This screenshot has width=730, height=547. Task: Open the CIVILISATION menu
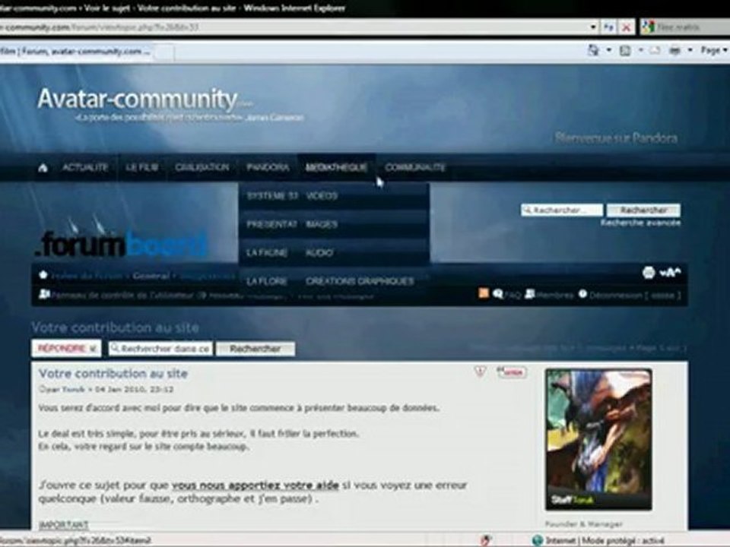pos(202,167)
